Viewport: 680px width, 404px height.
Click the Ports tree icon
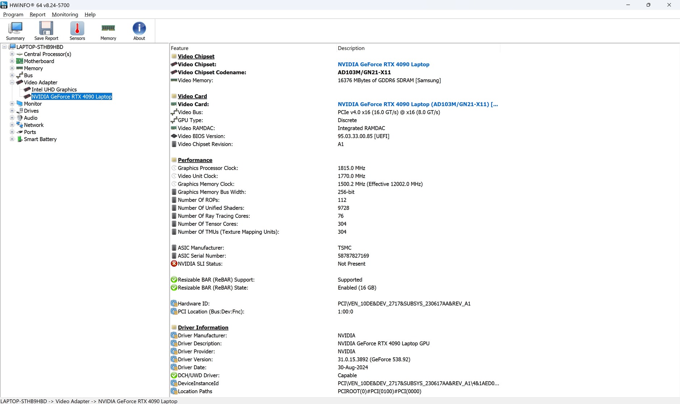[x=20, y=132]
